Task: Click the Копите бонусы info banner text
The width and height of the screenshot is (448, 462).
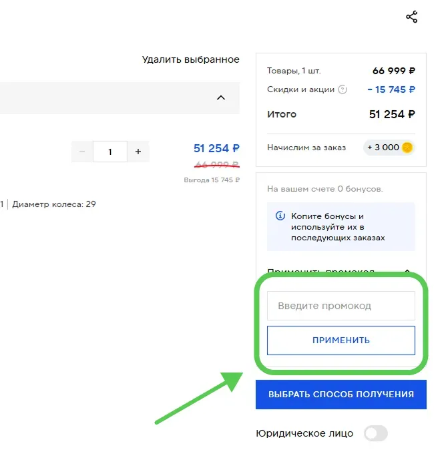Action: pyautogui.click(x=338, y=227)
